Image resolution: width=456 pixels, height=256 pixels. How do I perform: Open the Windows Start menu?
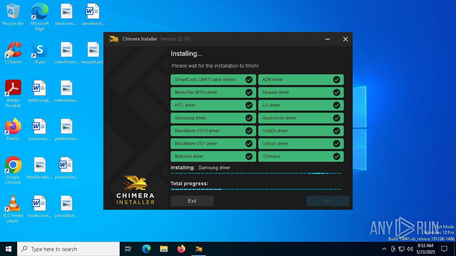tap(9, 249)
